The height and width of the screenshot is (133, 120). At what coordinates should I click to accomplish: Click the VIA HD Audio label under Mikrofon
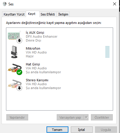36,52
